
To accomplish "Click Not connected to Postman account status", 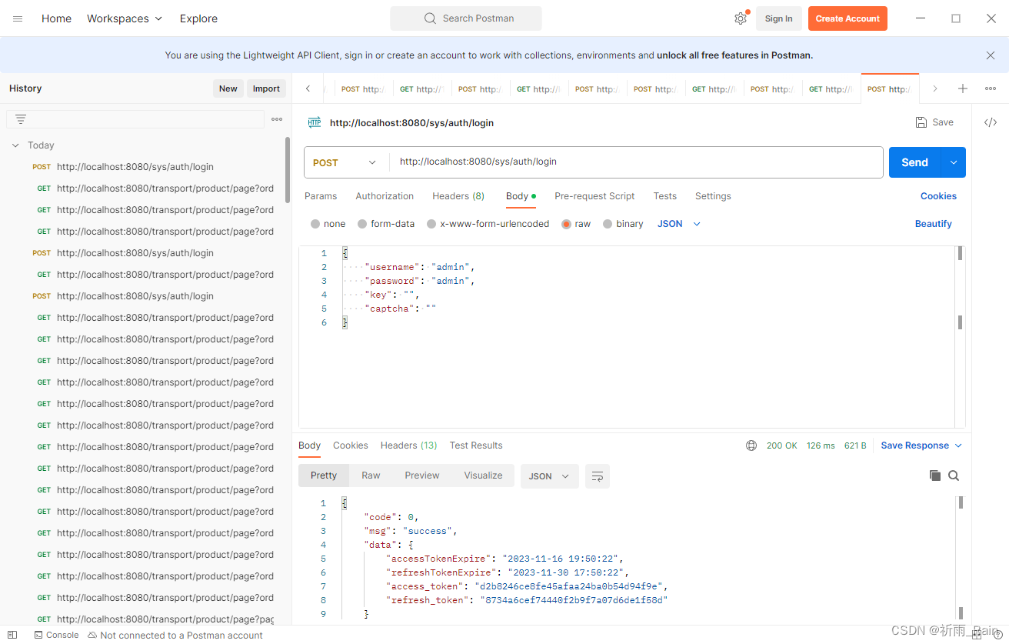I will point(175,635).
